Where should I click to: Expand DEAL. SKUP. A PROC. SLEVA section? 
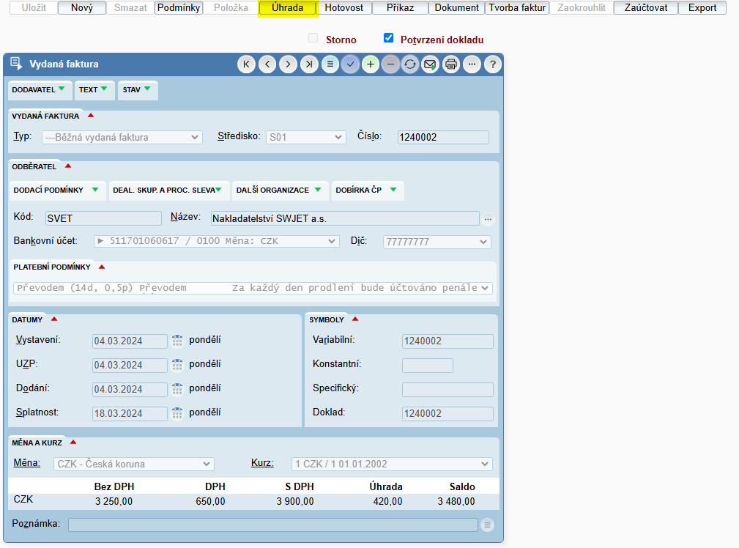pos(168,190)
